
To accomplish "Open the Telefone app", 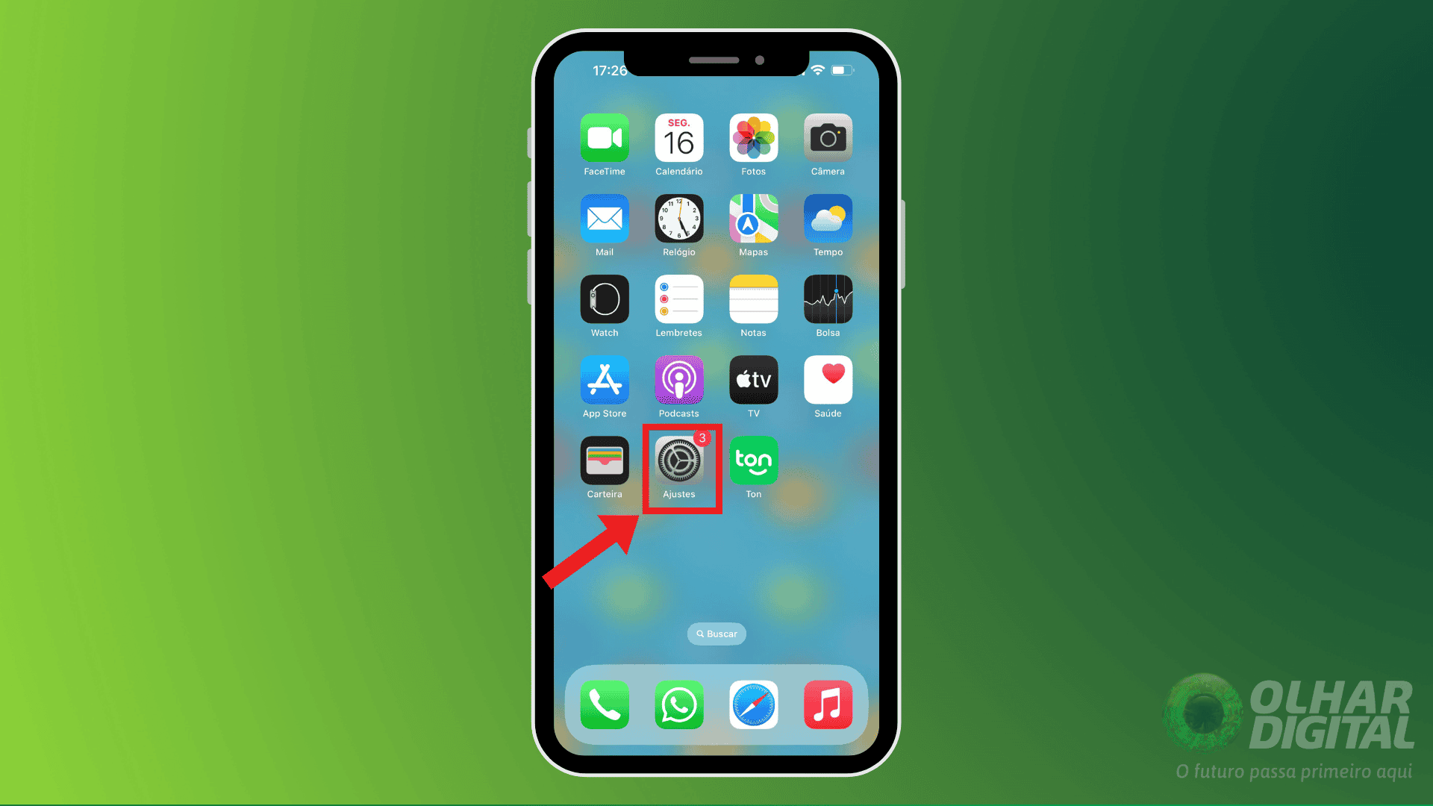I will coord(605,707).
